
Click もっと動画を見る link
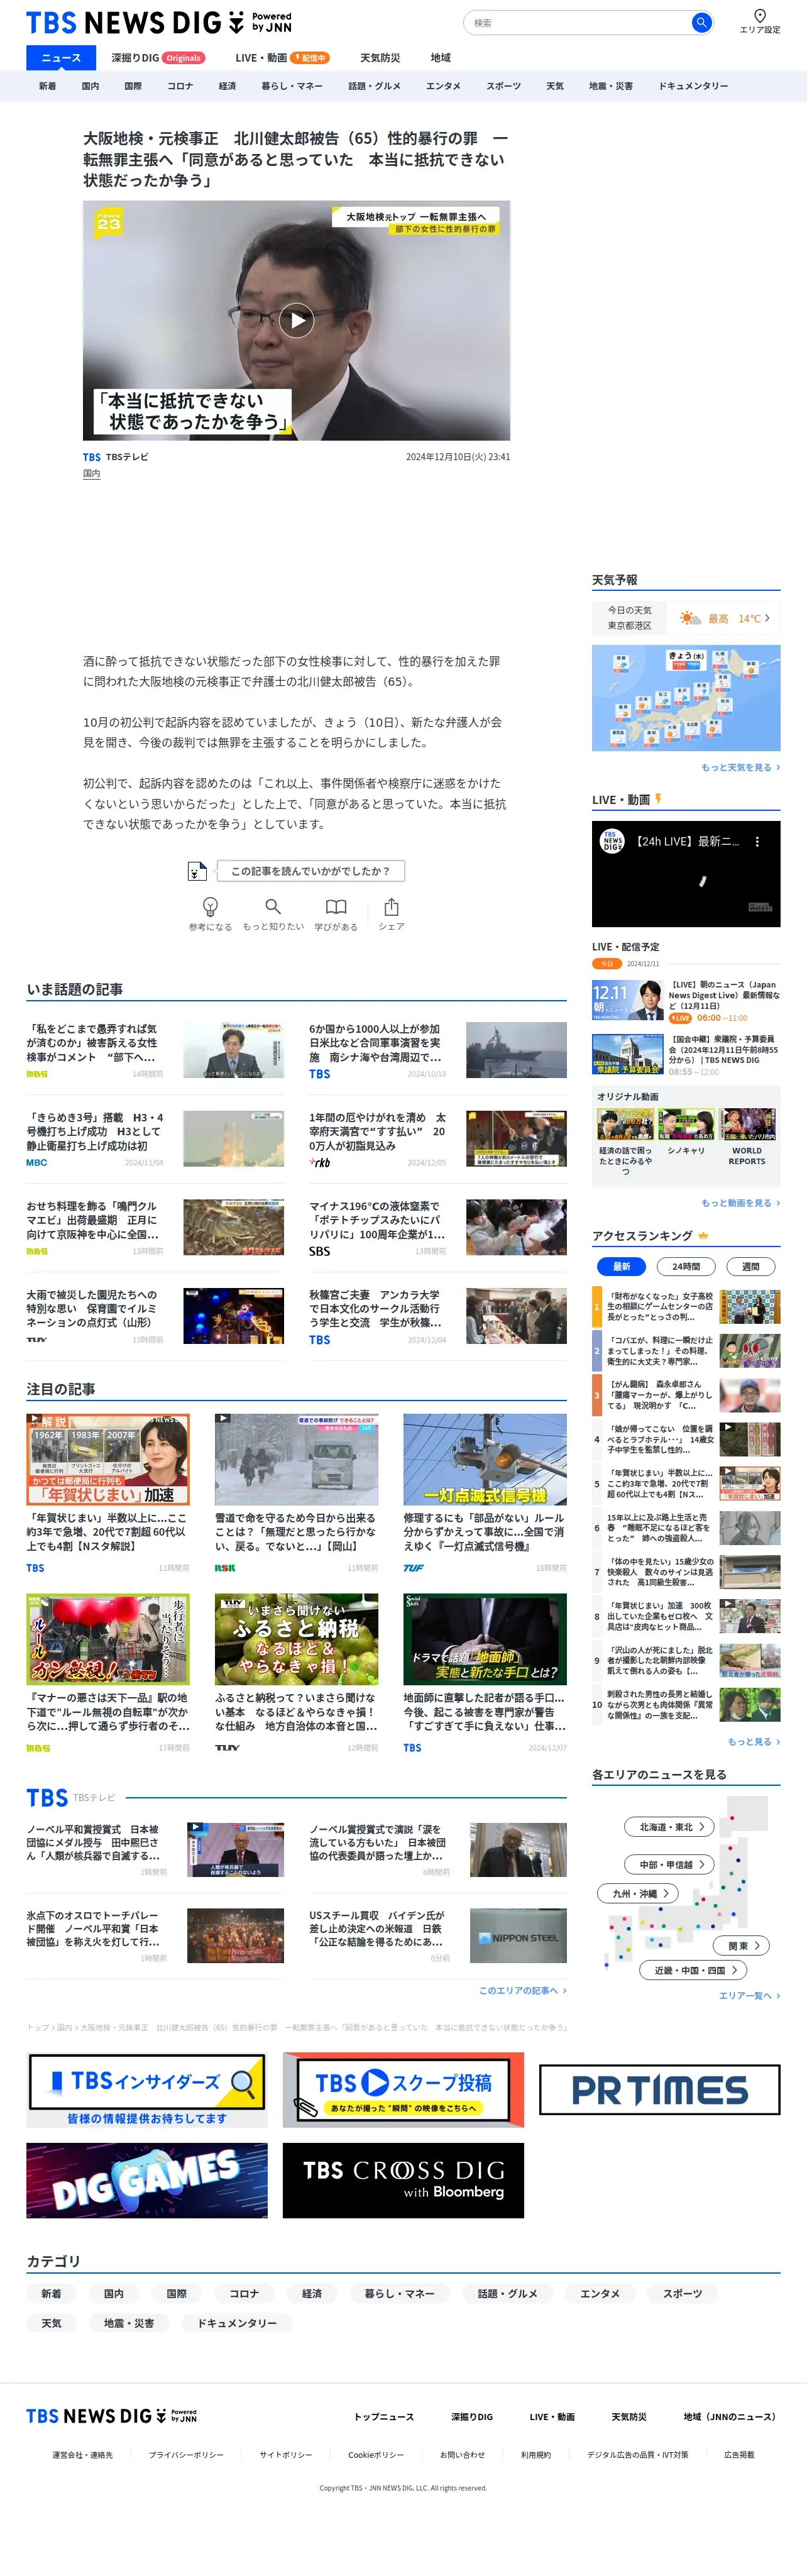(740, 1203)
